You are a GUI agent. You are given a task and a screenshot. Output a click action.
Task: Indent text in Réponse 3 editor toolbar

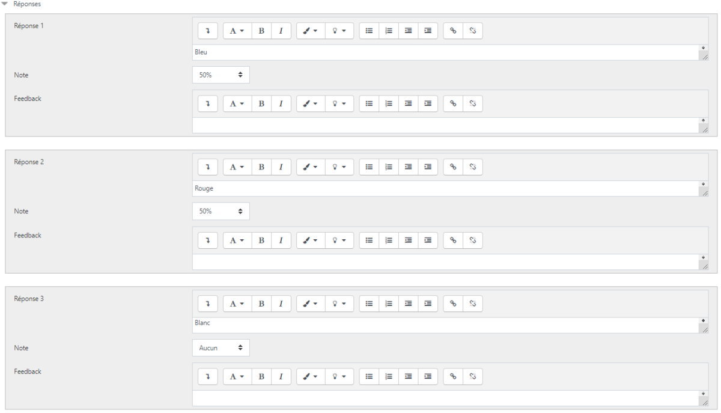[x=428, y=304]
